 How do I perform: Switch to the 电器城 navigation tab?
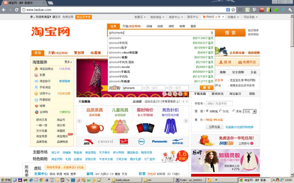(96, 53)
